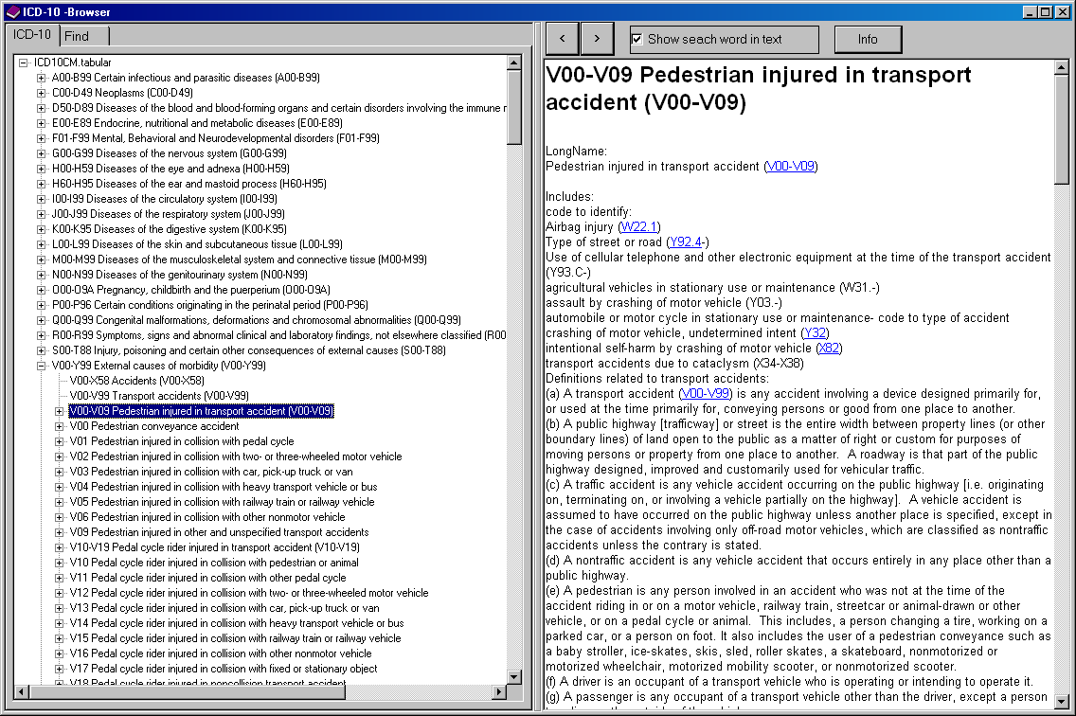Toggle Show seach word in text checkbox
The height and width of the screenshot is (716, 1076).
637,39
